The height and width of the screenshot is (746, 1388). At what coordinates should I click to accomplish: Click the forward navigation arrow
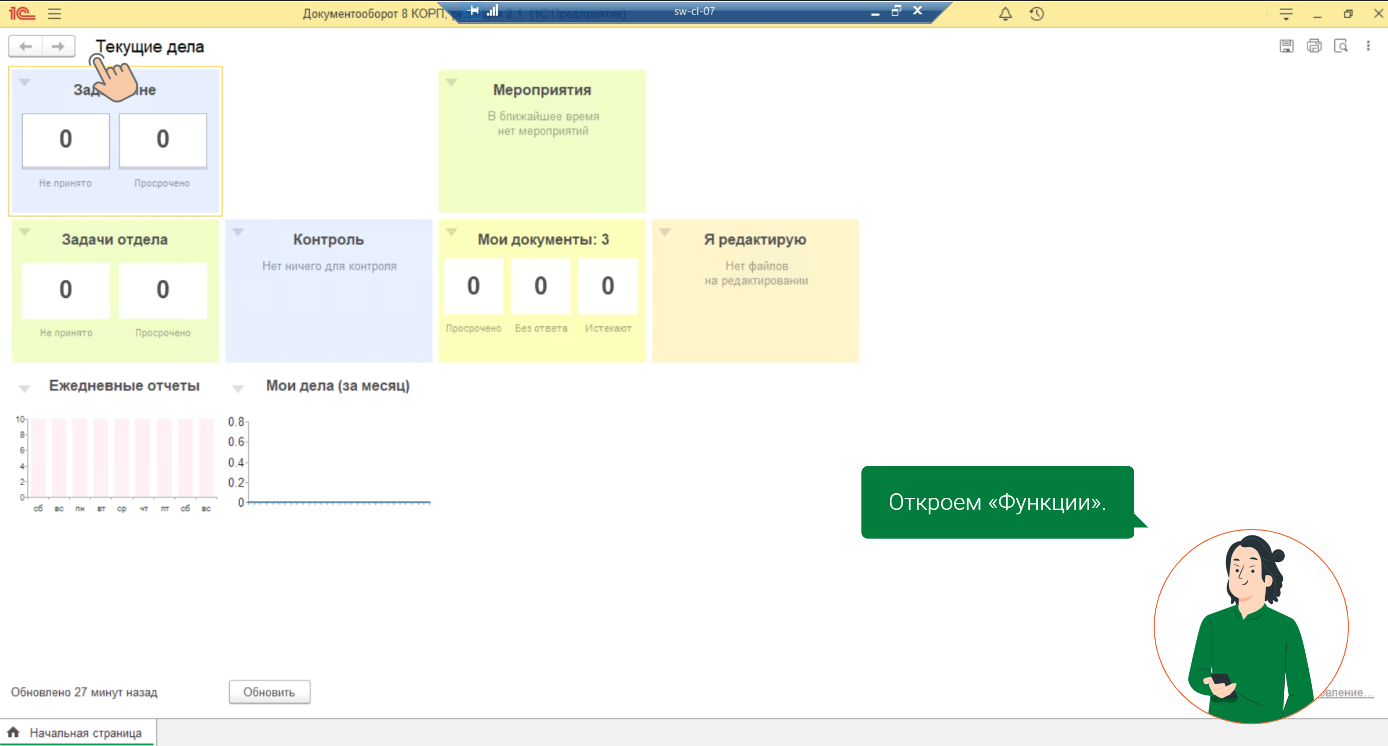click(x=58, y=46)
